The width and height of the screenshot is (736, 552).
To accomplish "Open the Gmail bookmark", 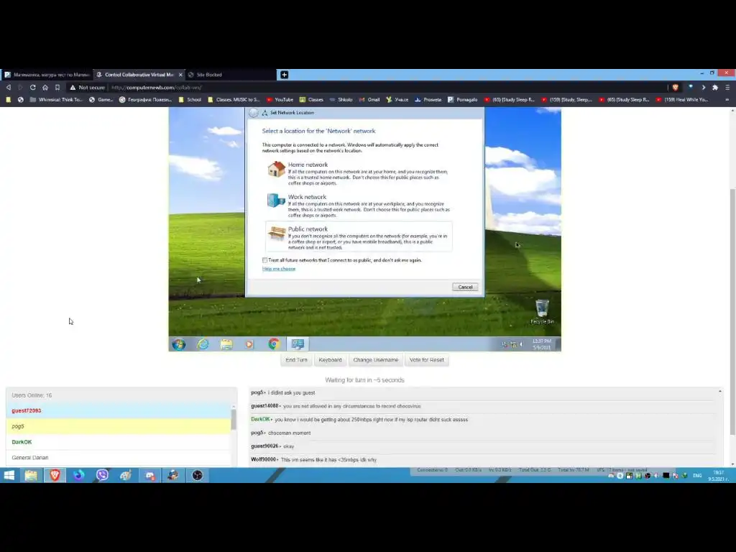I will click(x=369, y=99).
